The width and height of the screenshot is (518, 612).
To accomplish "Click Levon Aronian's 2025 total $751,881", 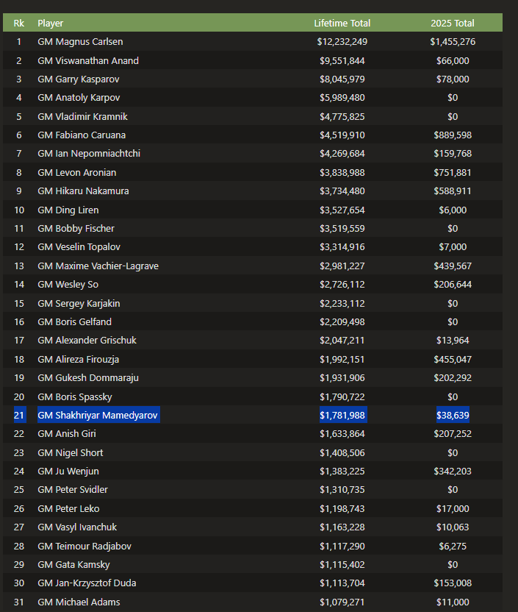I will [x=453, y=173].
